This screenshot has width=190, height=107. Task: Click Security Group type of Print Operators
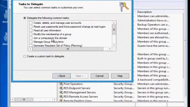click(124, 84)
